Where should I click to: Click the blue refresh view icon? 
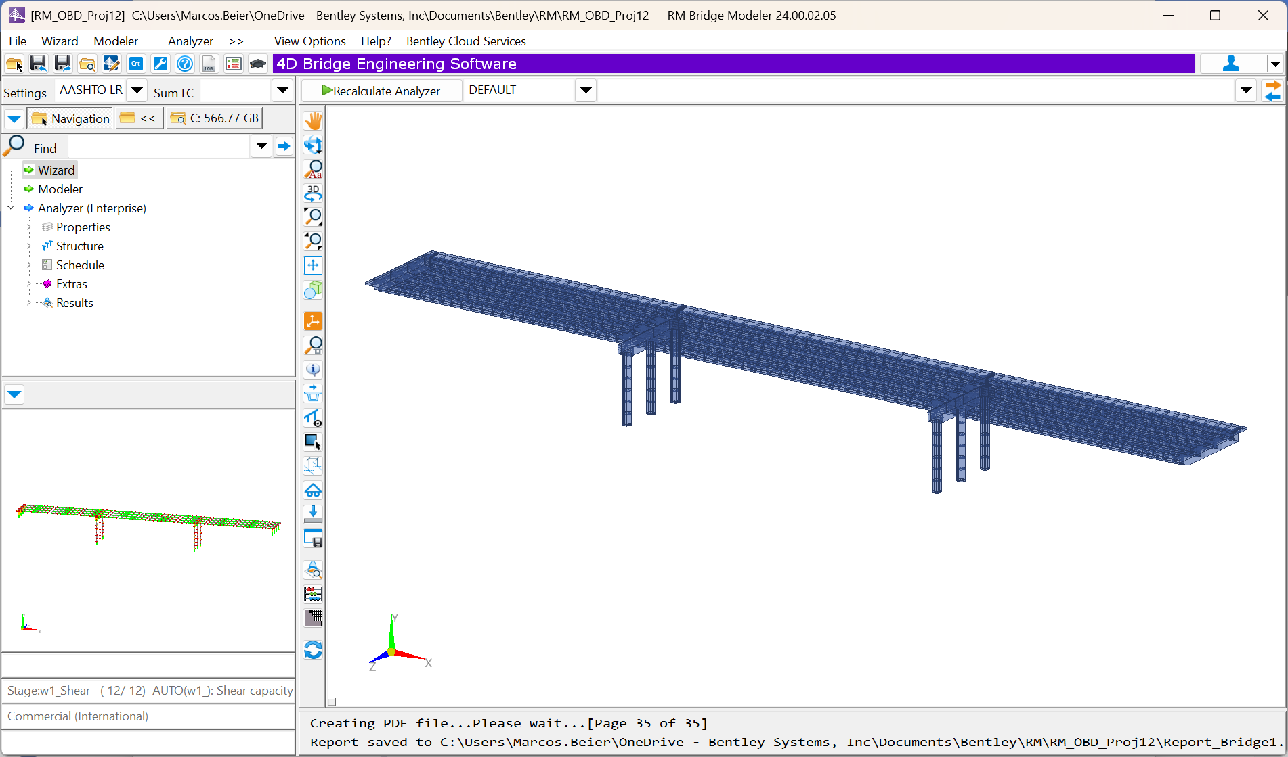click(x=313, y=649)
